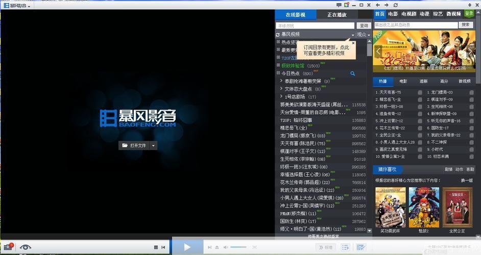Show previous banner with left arrow

[x=378, y=51]
